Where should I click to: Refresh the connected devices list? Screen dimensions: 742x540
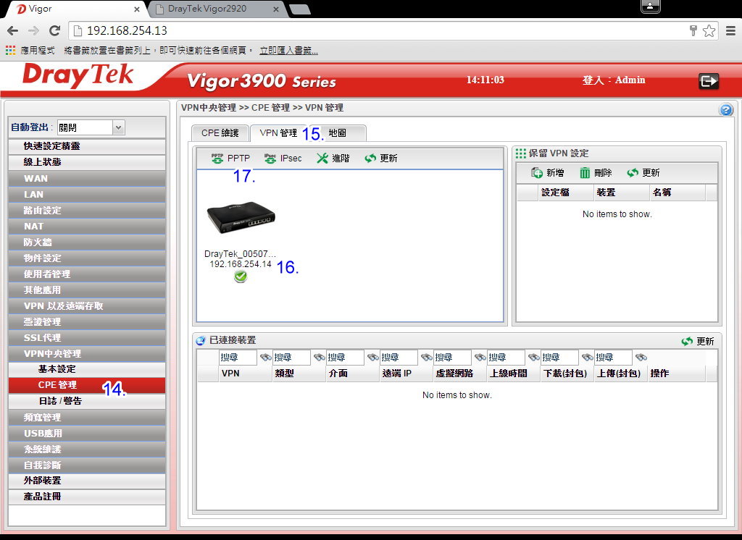point(687,341)
